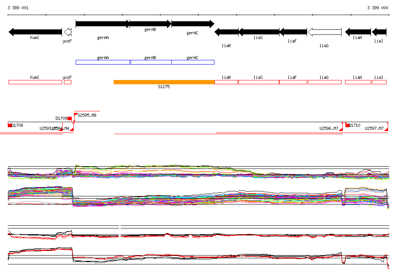Click the start coordinate label 3 389 001
This screenshot has width=397, height=276.
[18, 8]
